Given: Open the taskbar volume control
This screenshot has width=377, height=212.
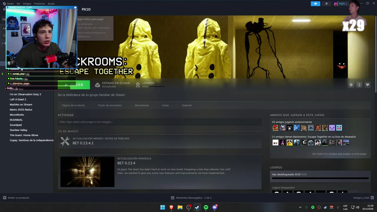Looking at the screenshot, I should (x=358, y=207).
